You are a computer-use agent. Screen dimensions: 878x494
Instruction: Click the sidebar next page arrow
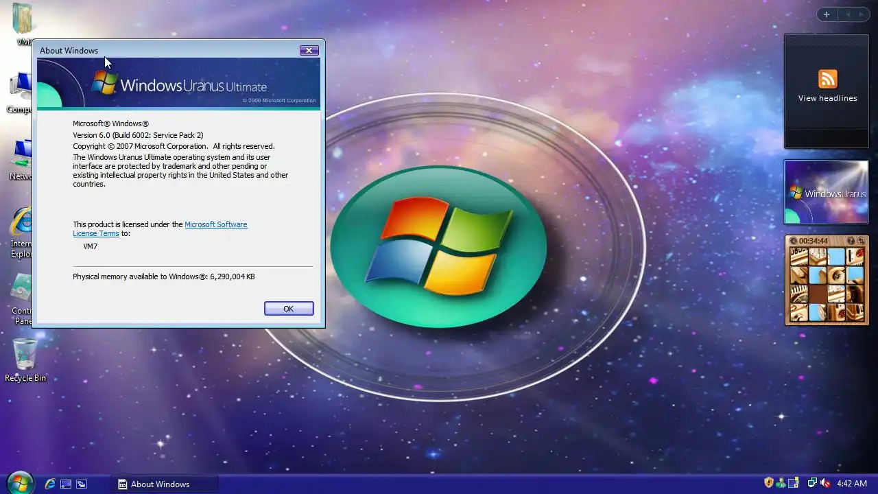pos(862,14)
